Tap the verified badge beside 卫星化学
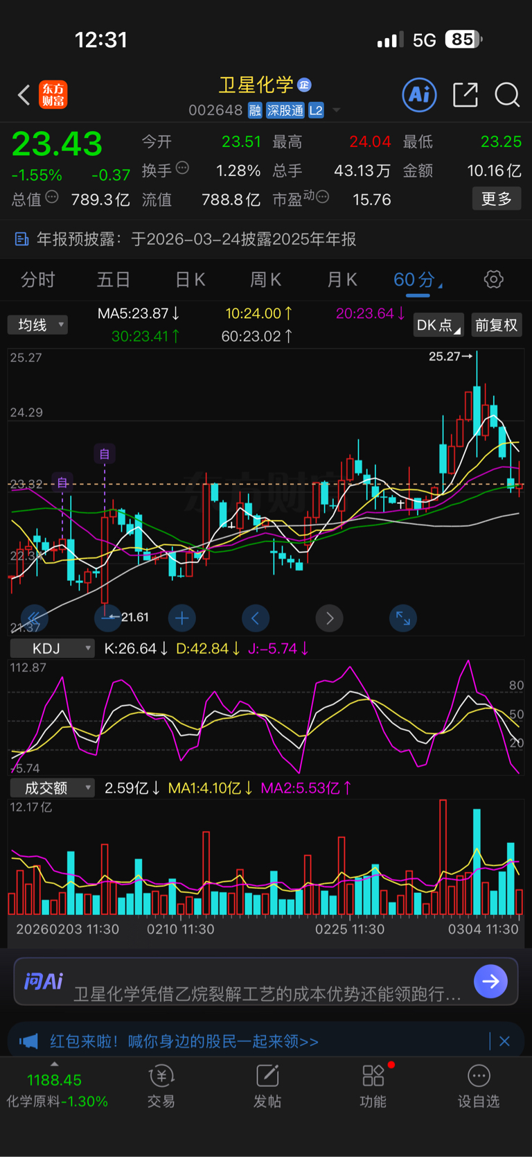532x1157 pixels. click(x=304, y=85)
